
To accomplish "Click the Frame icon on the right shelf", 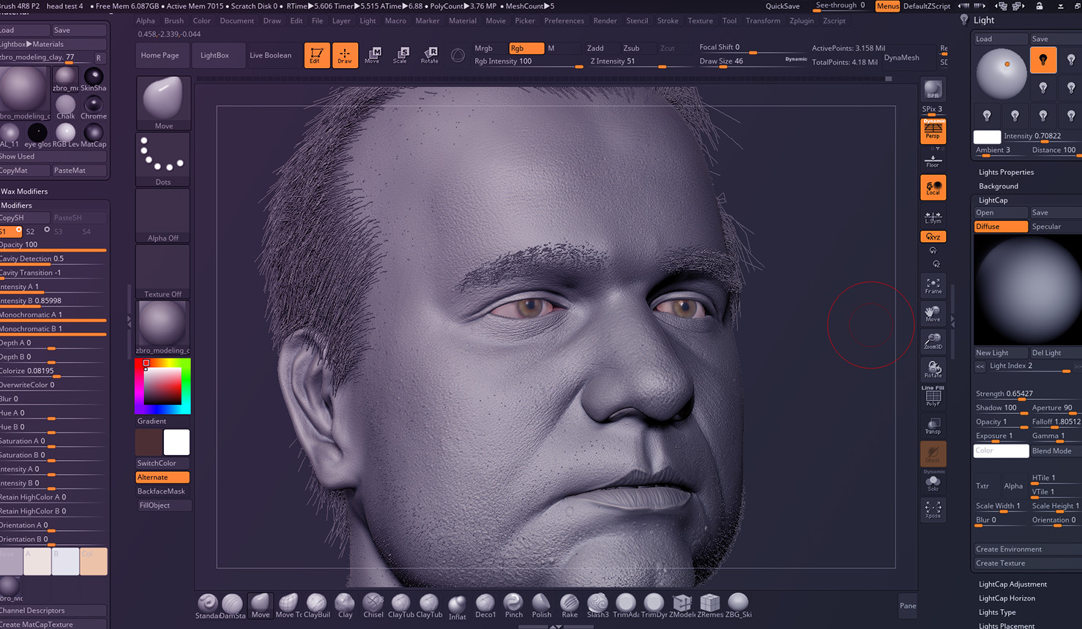I will [x=933, y=285].
